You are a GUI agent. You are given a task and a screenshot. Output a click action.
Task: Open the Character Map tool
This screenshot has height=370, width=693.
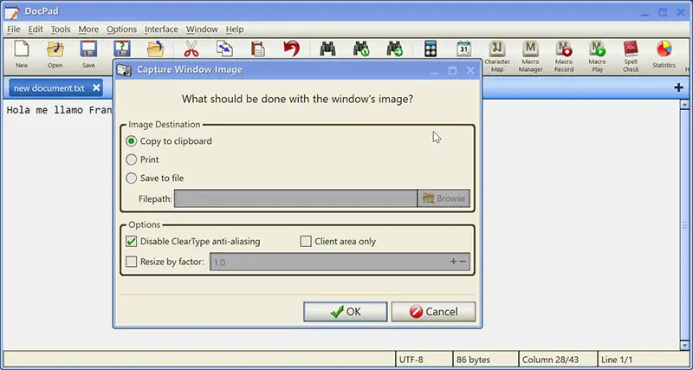(497, 56)
